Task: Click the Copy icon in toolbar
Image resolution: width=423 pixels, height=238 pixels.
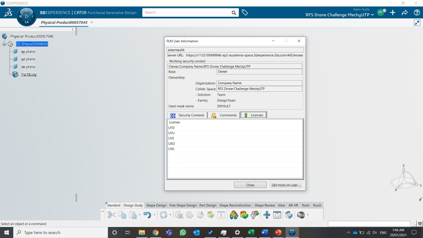Action: [x=122, y=215]
